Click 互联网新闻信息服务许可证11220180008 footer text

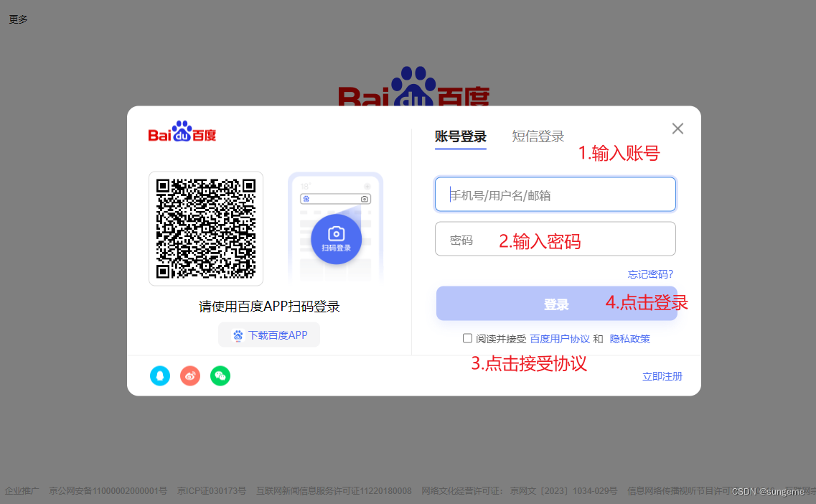(334, 491)
